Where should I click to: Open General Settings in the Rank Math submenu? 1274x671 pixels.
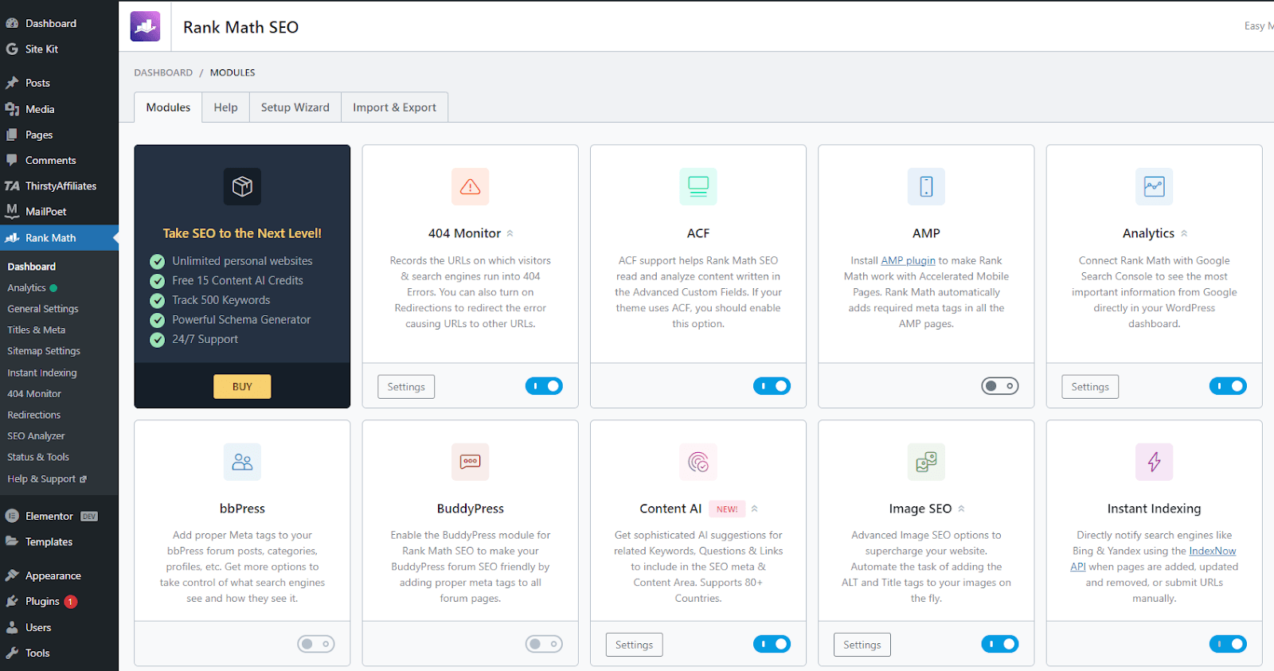pyautogui.click(x=43, y=309)
